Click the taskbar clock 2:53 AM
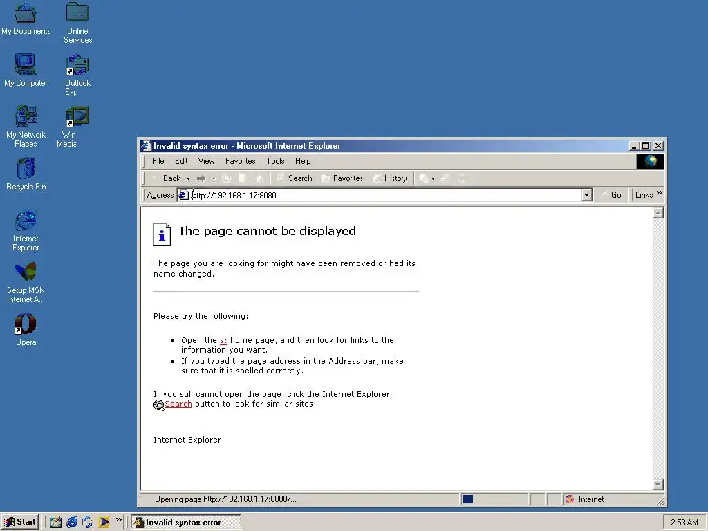708x531 pixels. (x=684, y=523)
